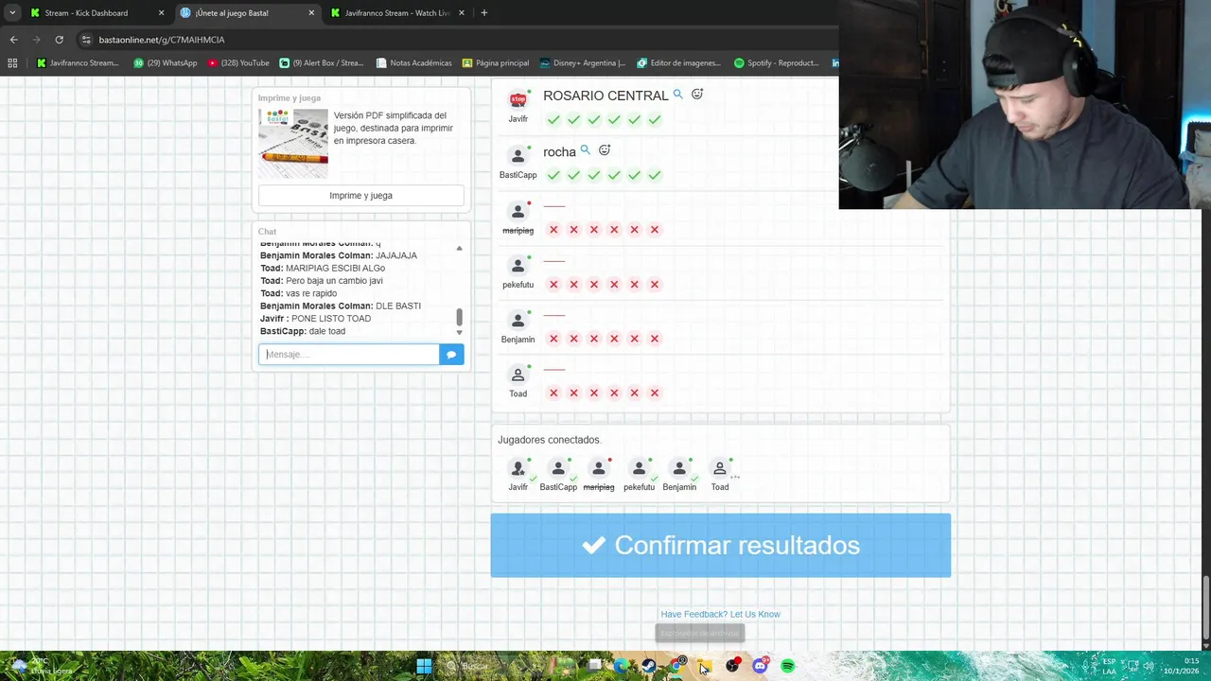Open Discord from the taskbar
The height and width of the screenshot is (681, 1211).
760,666
